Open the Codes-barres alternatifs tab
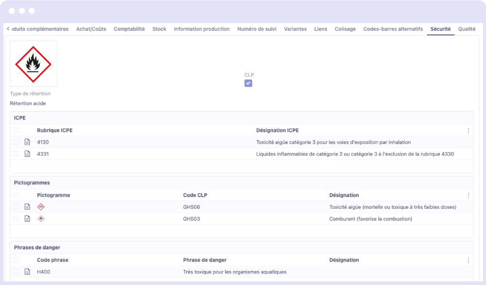Image resolution: width=486 pixels, height=285 pixels. (393, 29)
